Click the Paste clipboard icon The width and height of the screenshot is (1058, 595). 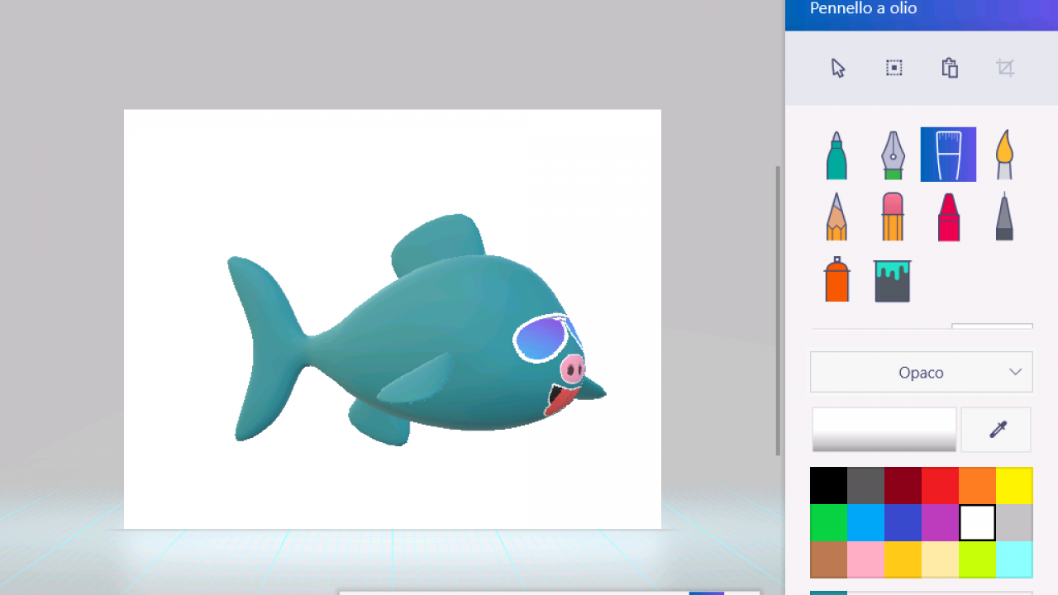point(950,68)
